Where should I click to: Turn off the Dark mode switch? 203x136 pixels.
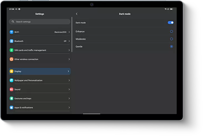(171, 23)
